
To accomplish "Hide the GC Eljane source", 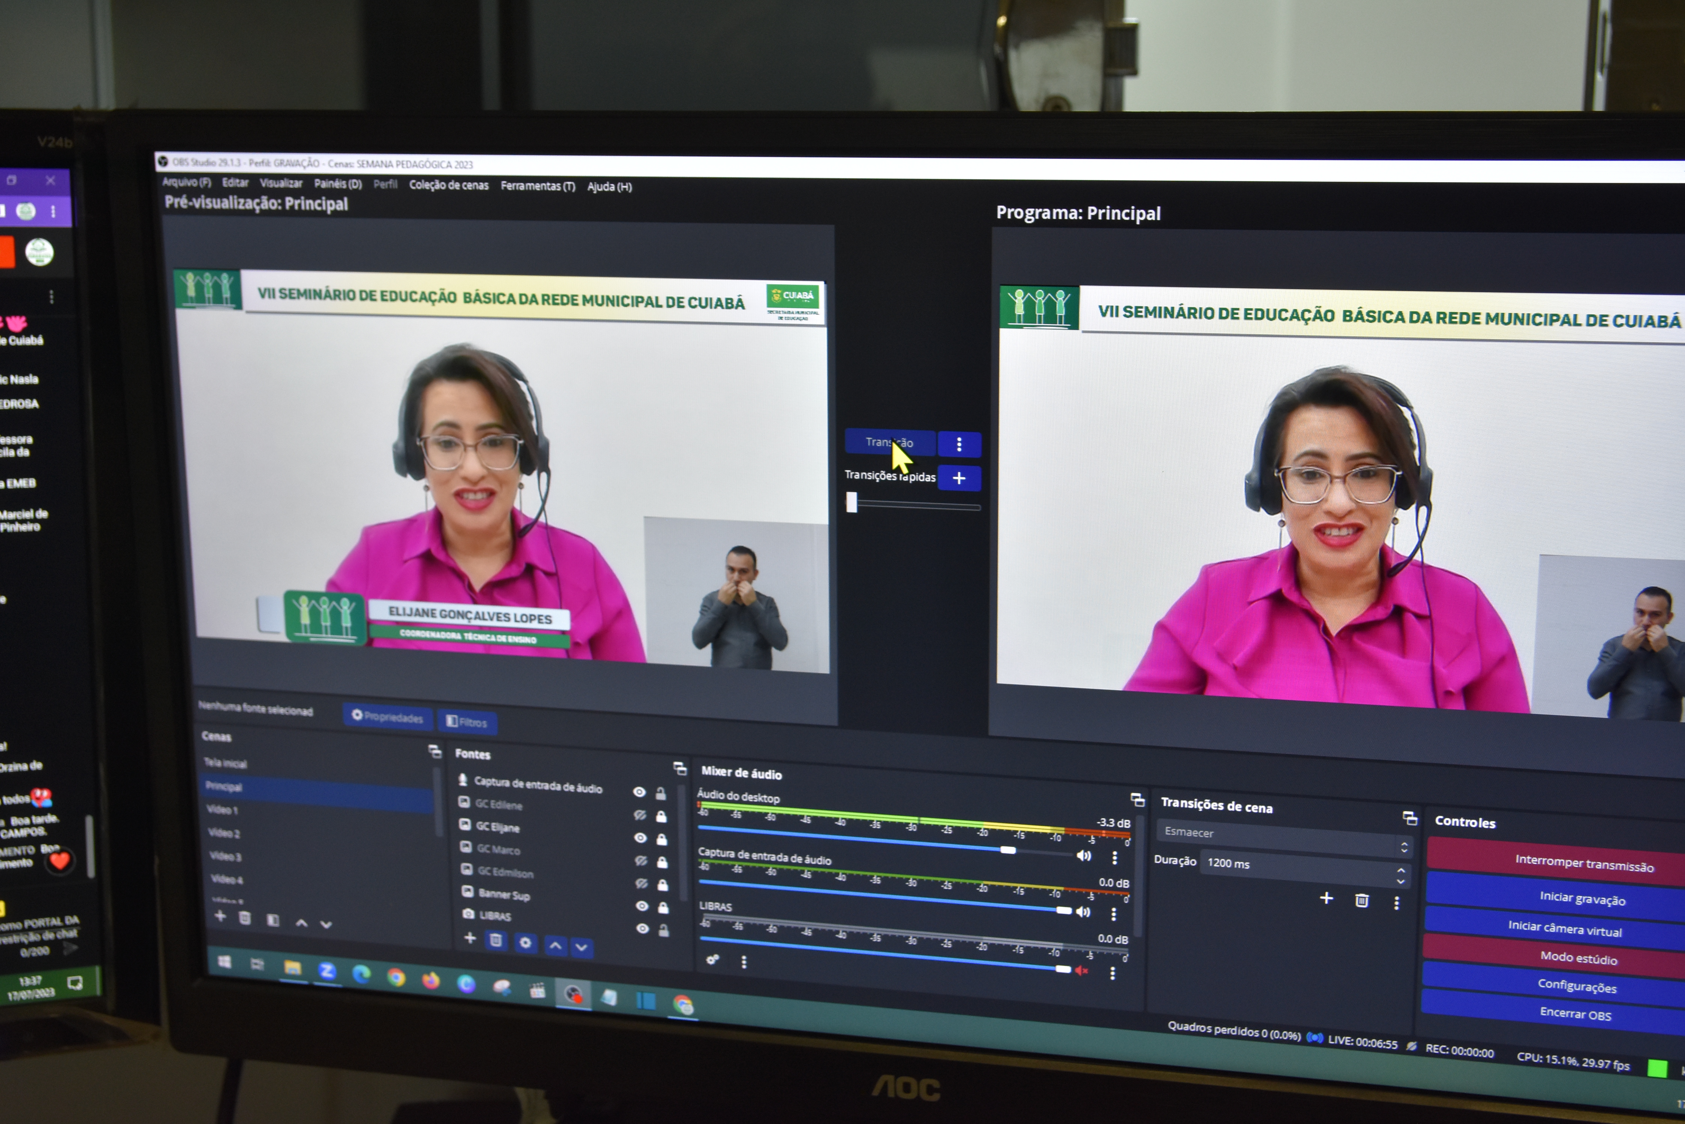I will click(x=641, y=837).
